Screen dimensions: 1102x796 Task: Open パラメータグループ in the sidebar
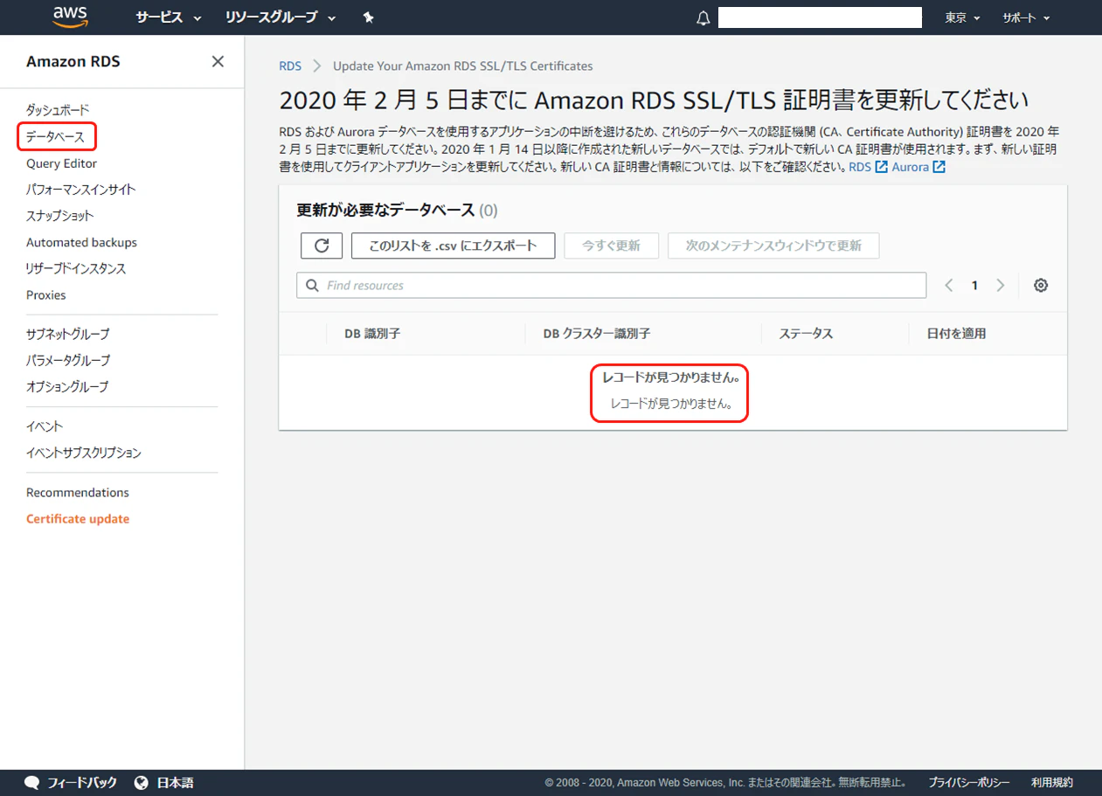click(68, 360)
